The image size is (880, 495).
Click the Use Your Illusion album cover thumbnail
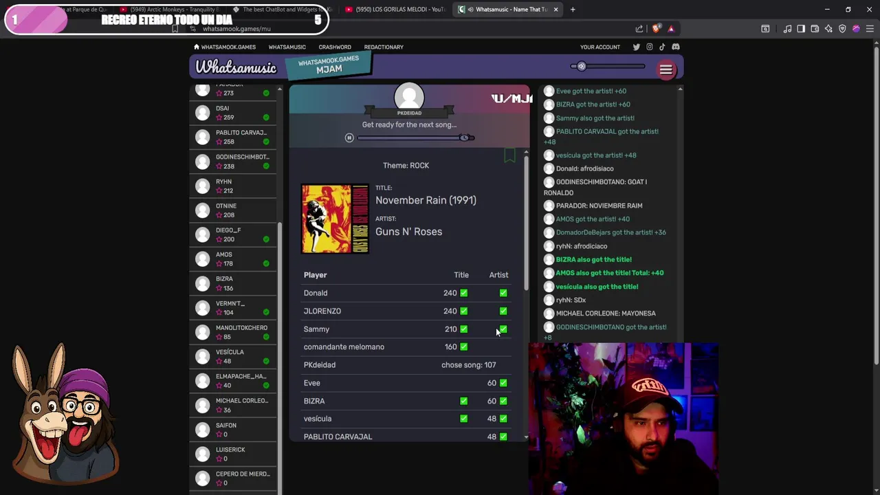coord(335,219)
